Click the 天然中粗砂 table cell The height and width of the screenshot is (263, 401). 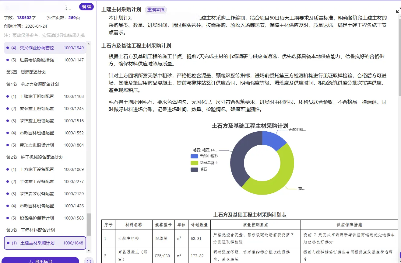(134, 239)
